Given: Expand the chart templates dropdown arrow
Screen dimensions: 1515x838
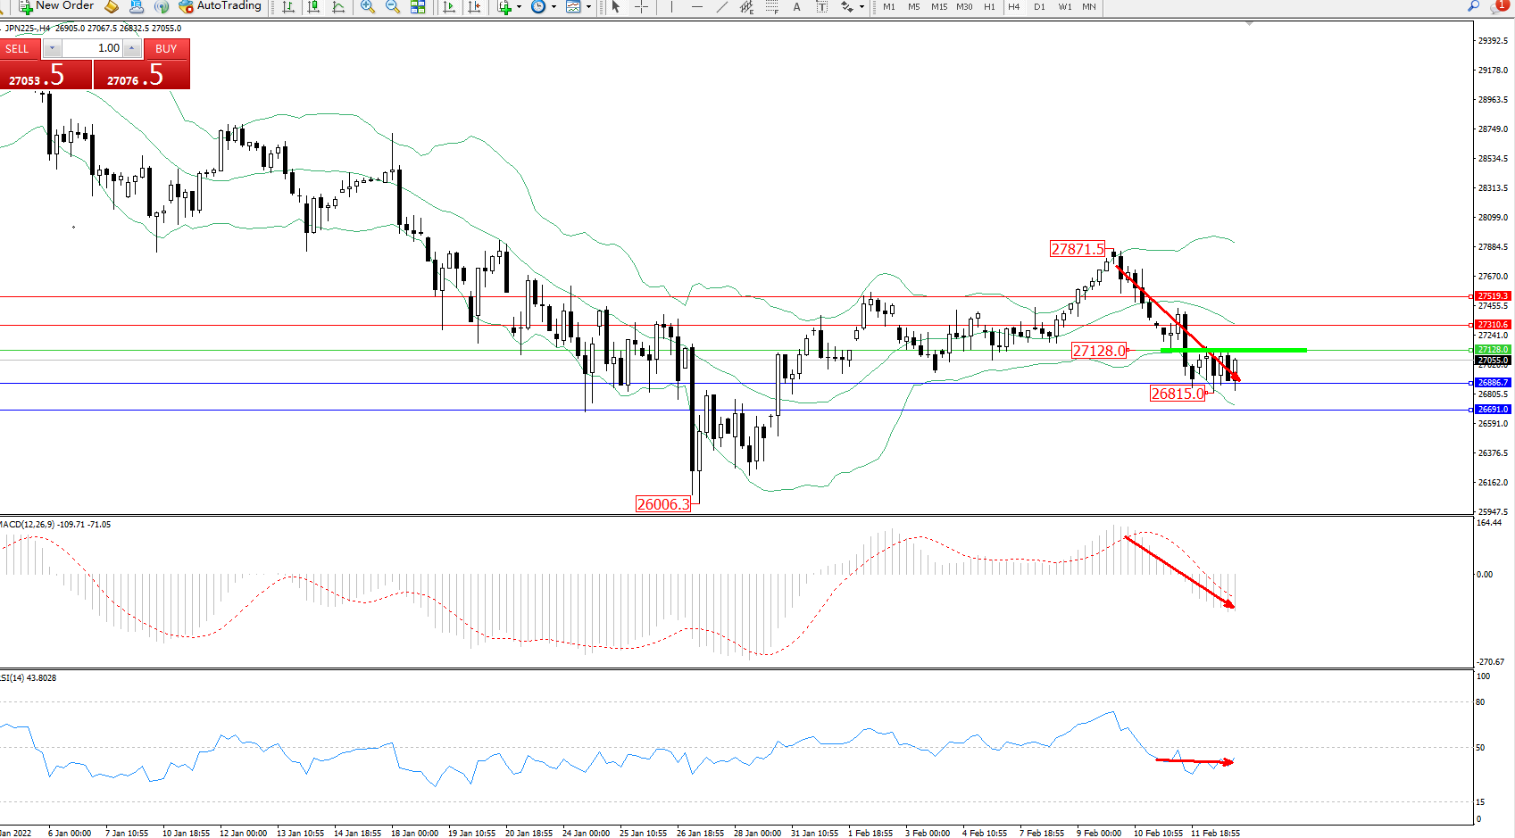Looking at the screenshot, I should coord(588,7).
